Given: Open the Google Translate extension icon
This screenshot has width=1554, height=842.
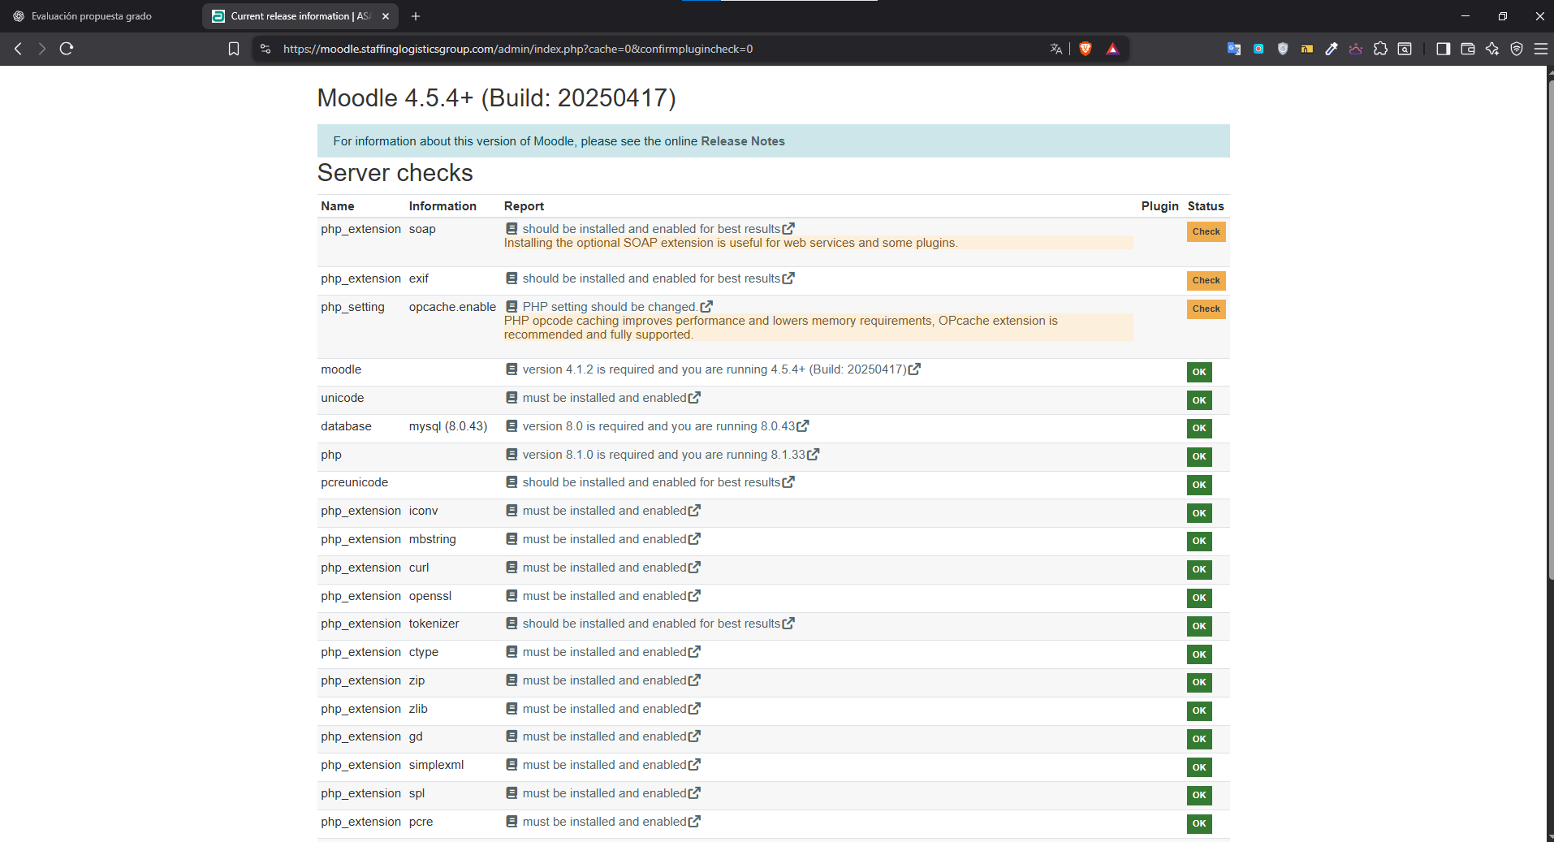Looking at the screenshot, I should coord(1233,49).
